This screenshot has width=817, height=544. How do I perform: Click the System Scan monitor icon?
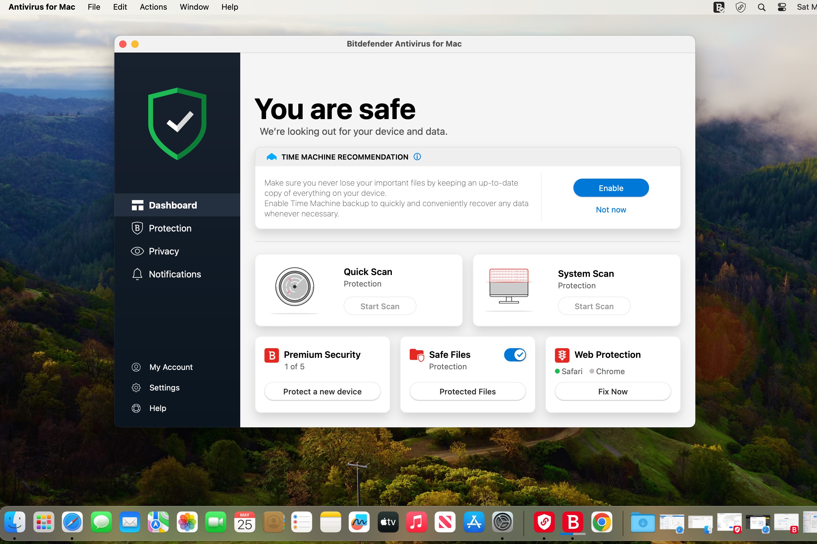click(509, 285)
